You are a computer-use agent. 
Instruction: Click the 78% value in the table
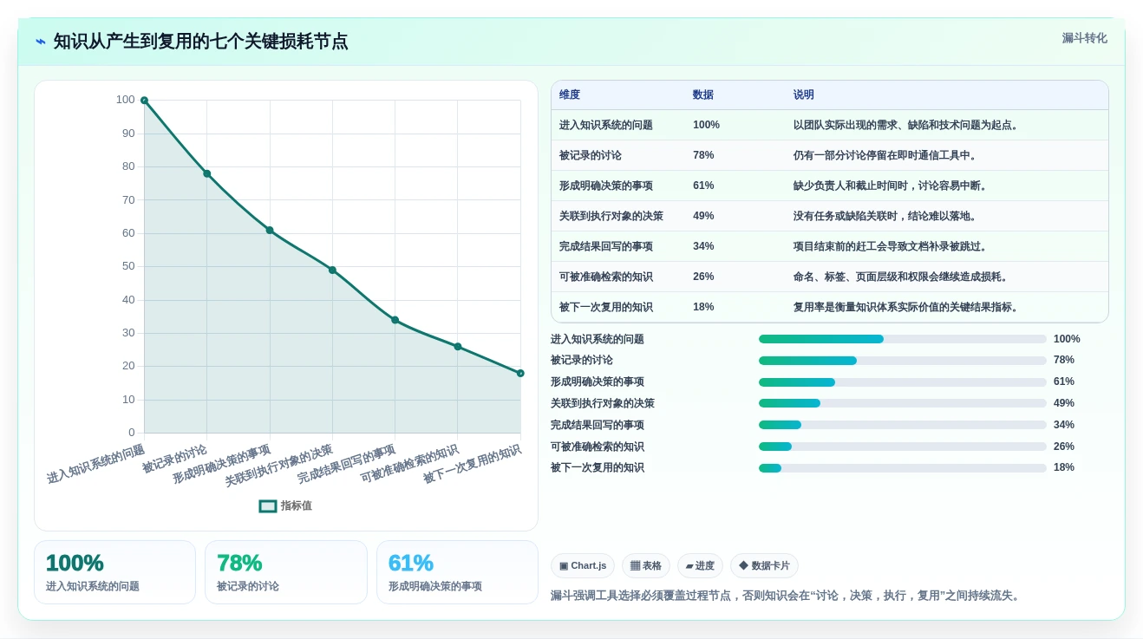point(703,155)
